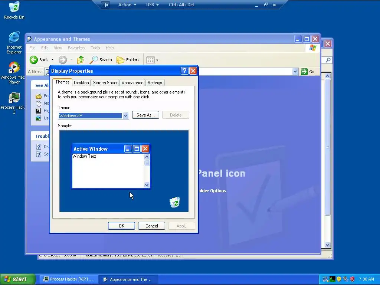The width and height of the screenshot is (380, 285).
Task: Open the Sound troubleshooter question icon
Action: (39, 154)
